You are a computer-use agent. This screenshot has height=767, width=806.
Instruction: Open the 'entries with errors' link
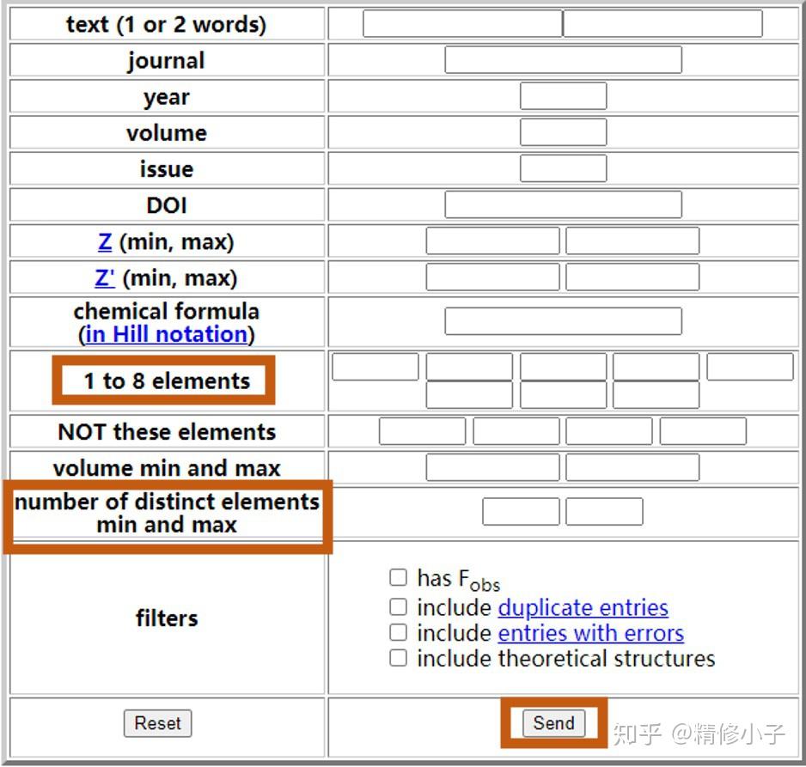click(590, 633)
